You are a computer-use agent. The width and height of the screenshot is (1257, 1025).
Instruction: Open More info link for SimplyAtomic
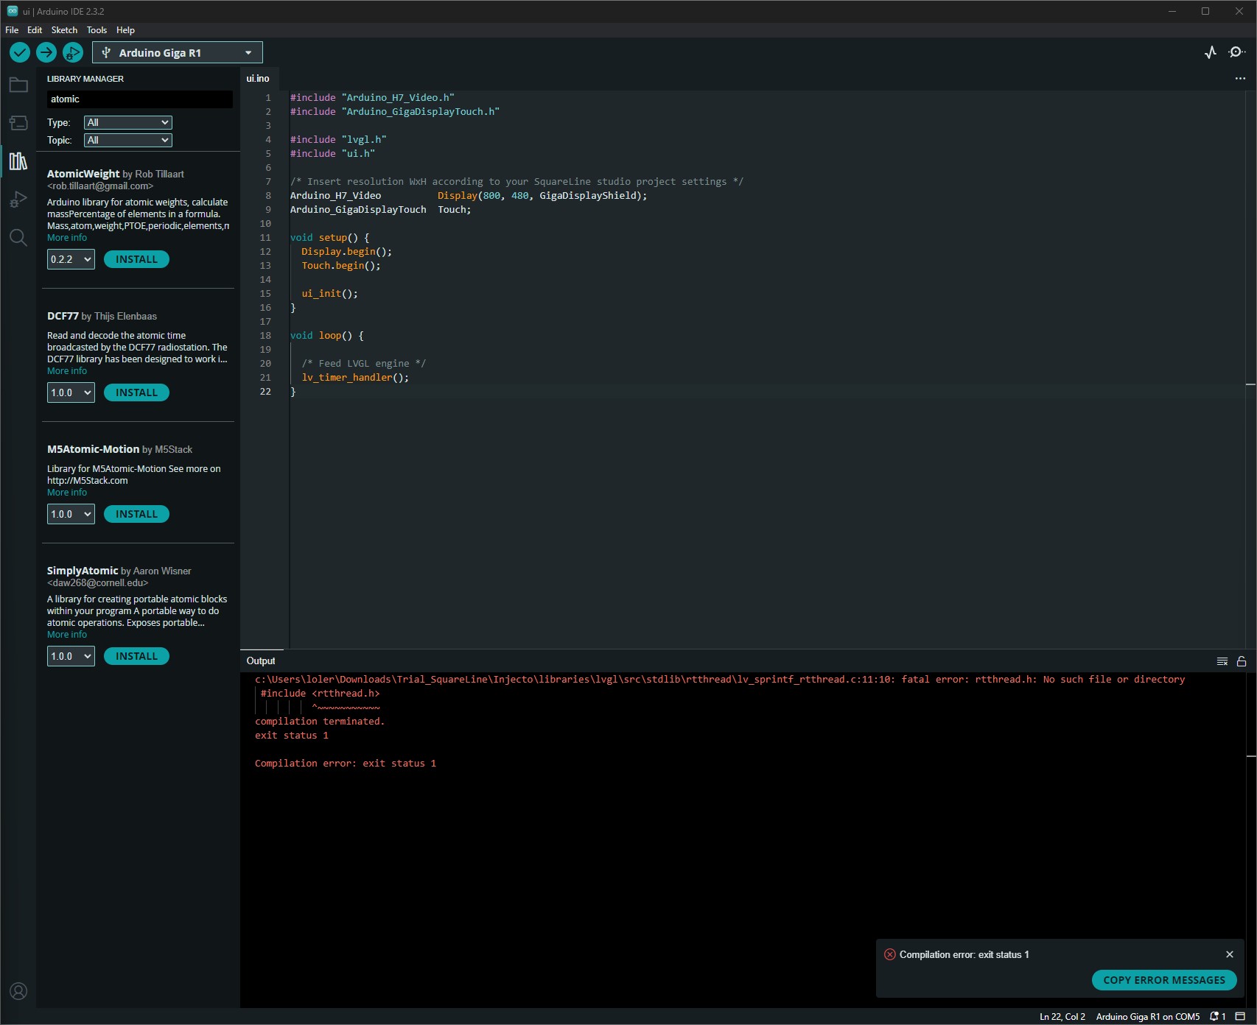pyautogui.click(x=67, y=635)
